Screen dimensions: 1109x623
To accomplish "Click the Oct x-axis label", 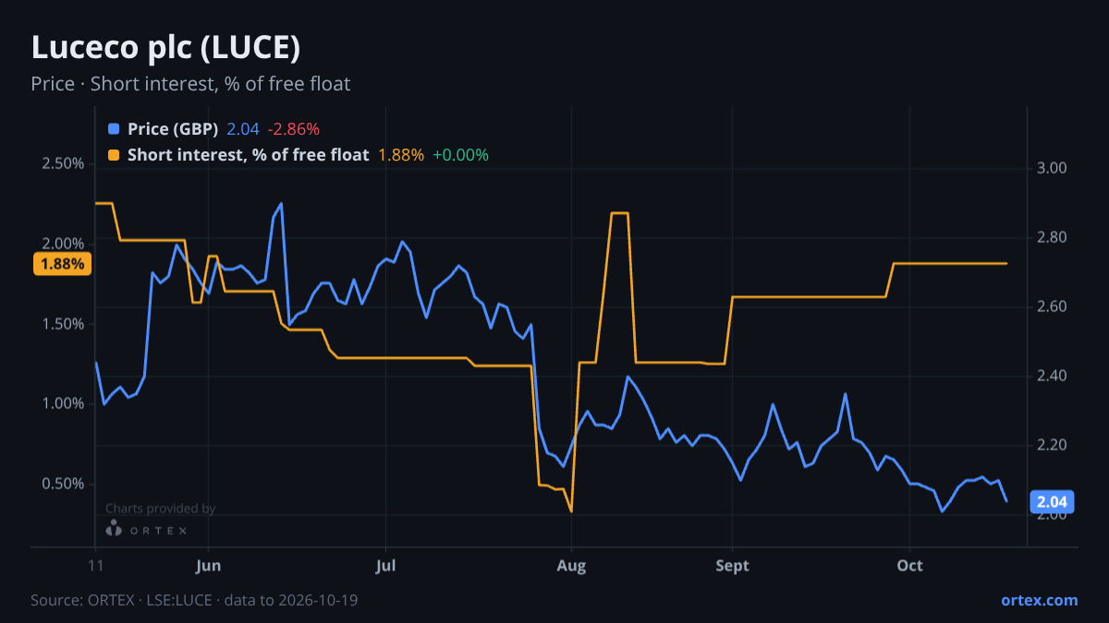I will 910,565.
